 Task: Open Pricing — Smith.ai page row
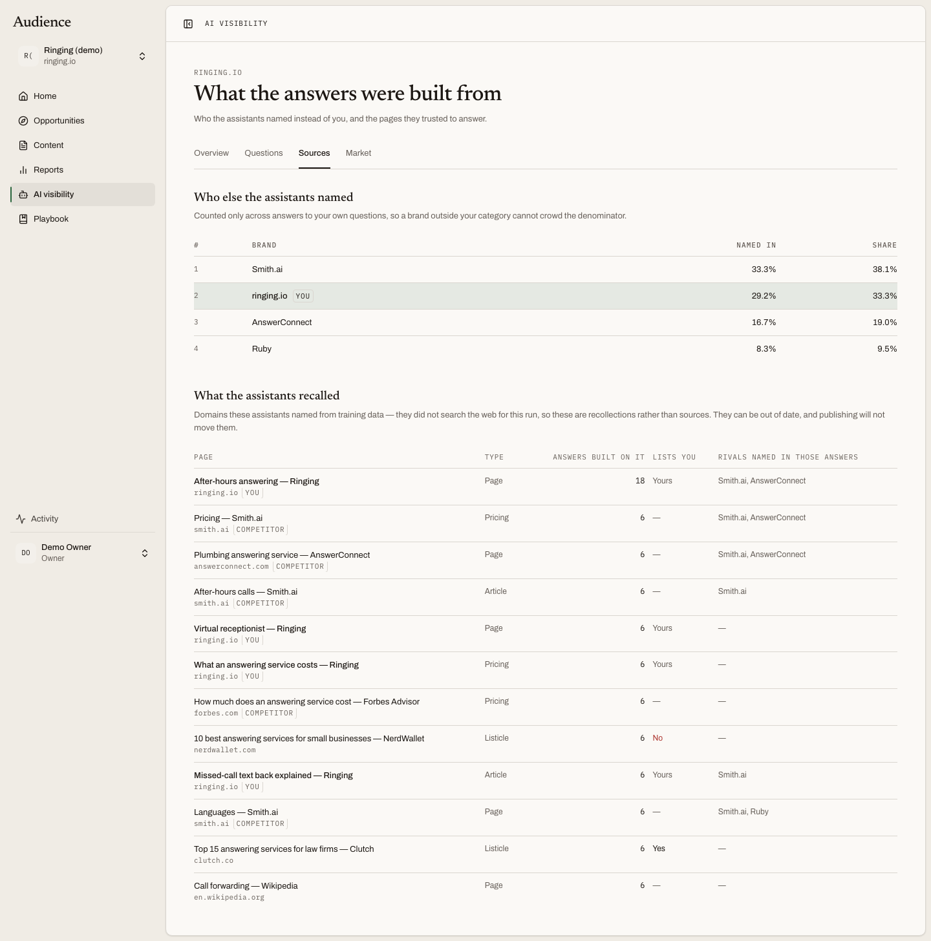pos(546,523)
